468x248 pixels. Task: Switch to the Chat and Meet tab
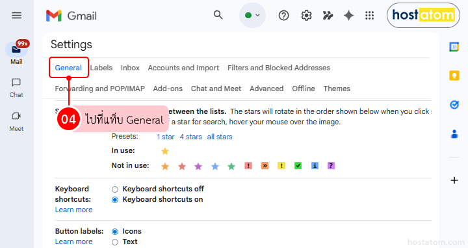click(x=216, y=89)
